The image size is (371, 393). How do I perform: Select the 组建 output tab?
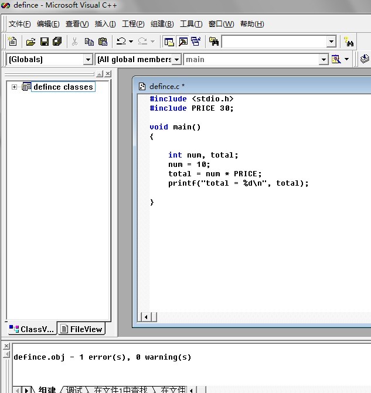47,389
